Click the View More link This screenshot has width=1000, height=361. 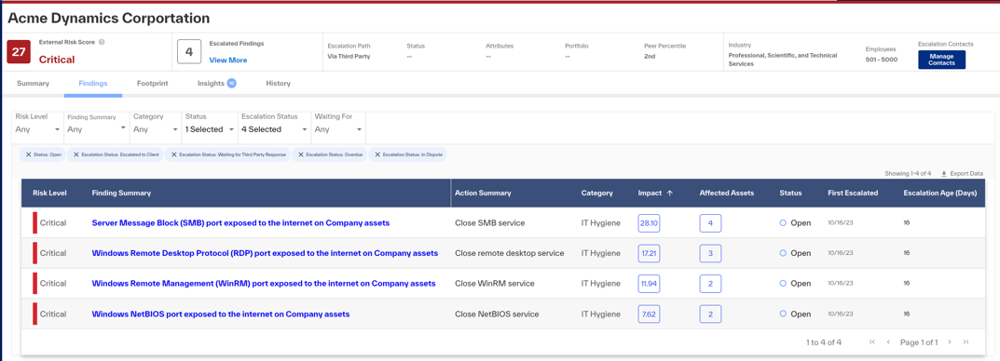(228, 60)
